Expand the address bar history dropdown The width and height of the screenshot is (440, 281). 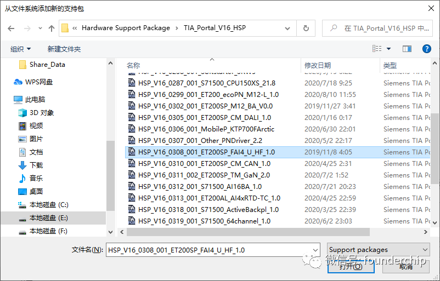pos(287,28)
